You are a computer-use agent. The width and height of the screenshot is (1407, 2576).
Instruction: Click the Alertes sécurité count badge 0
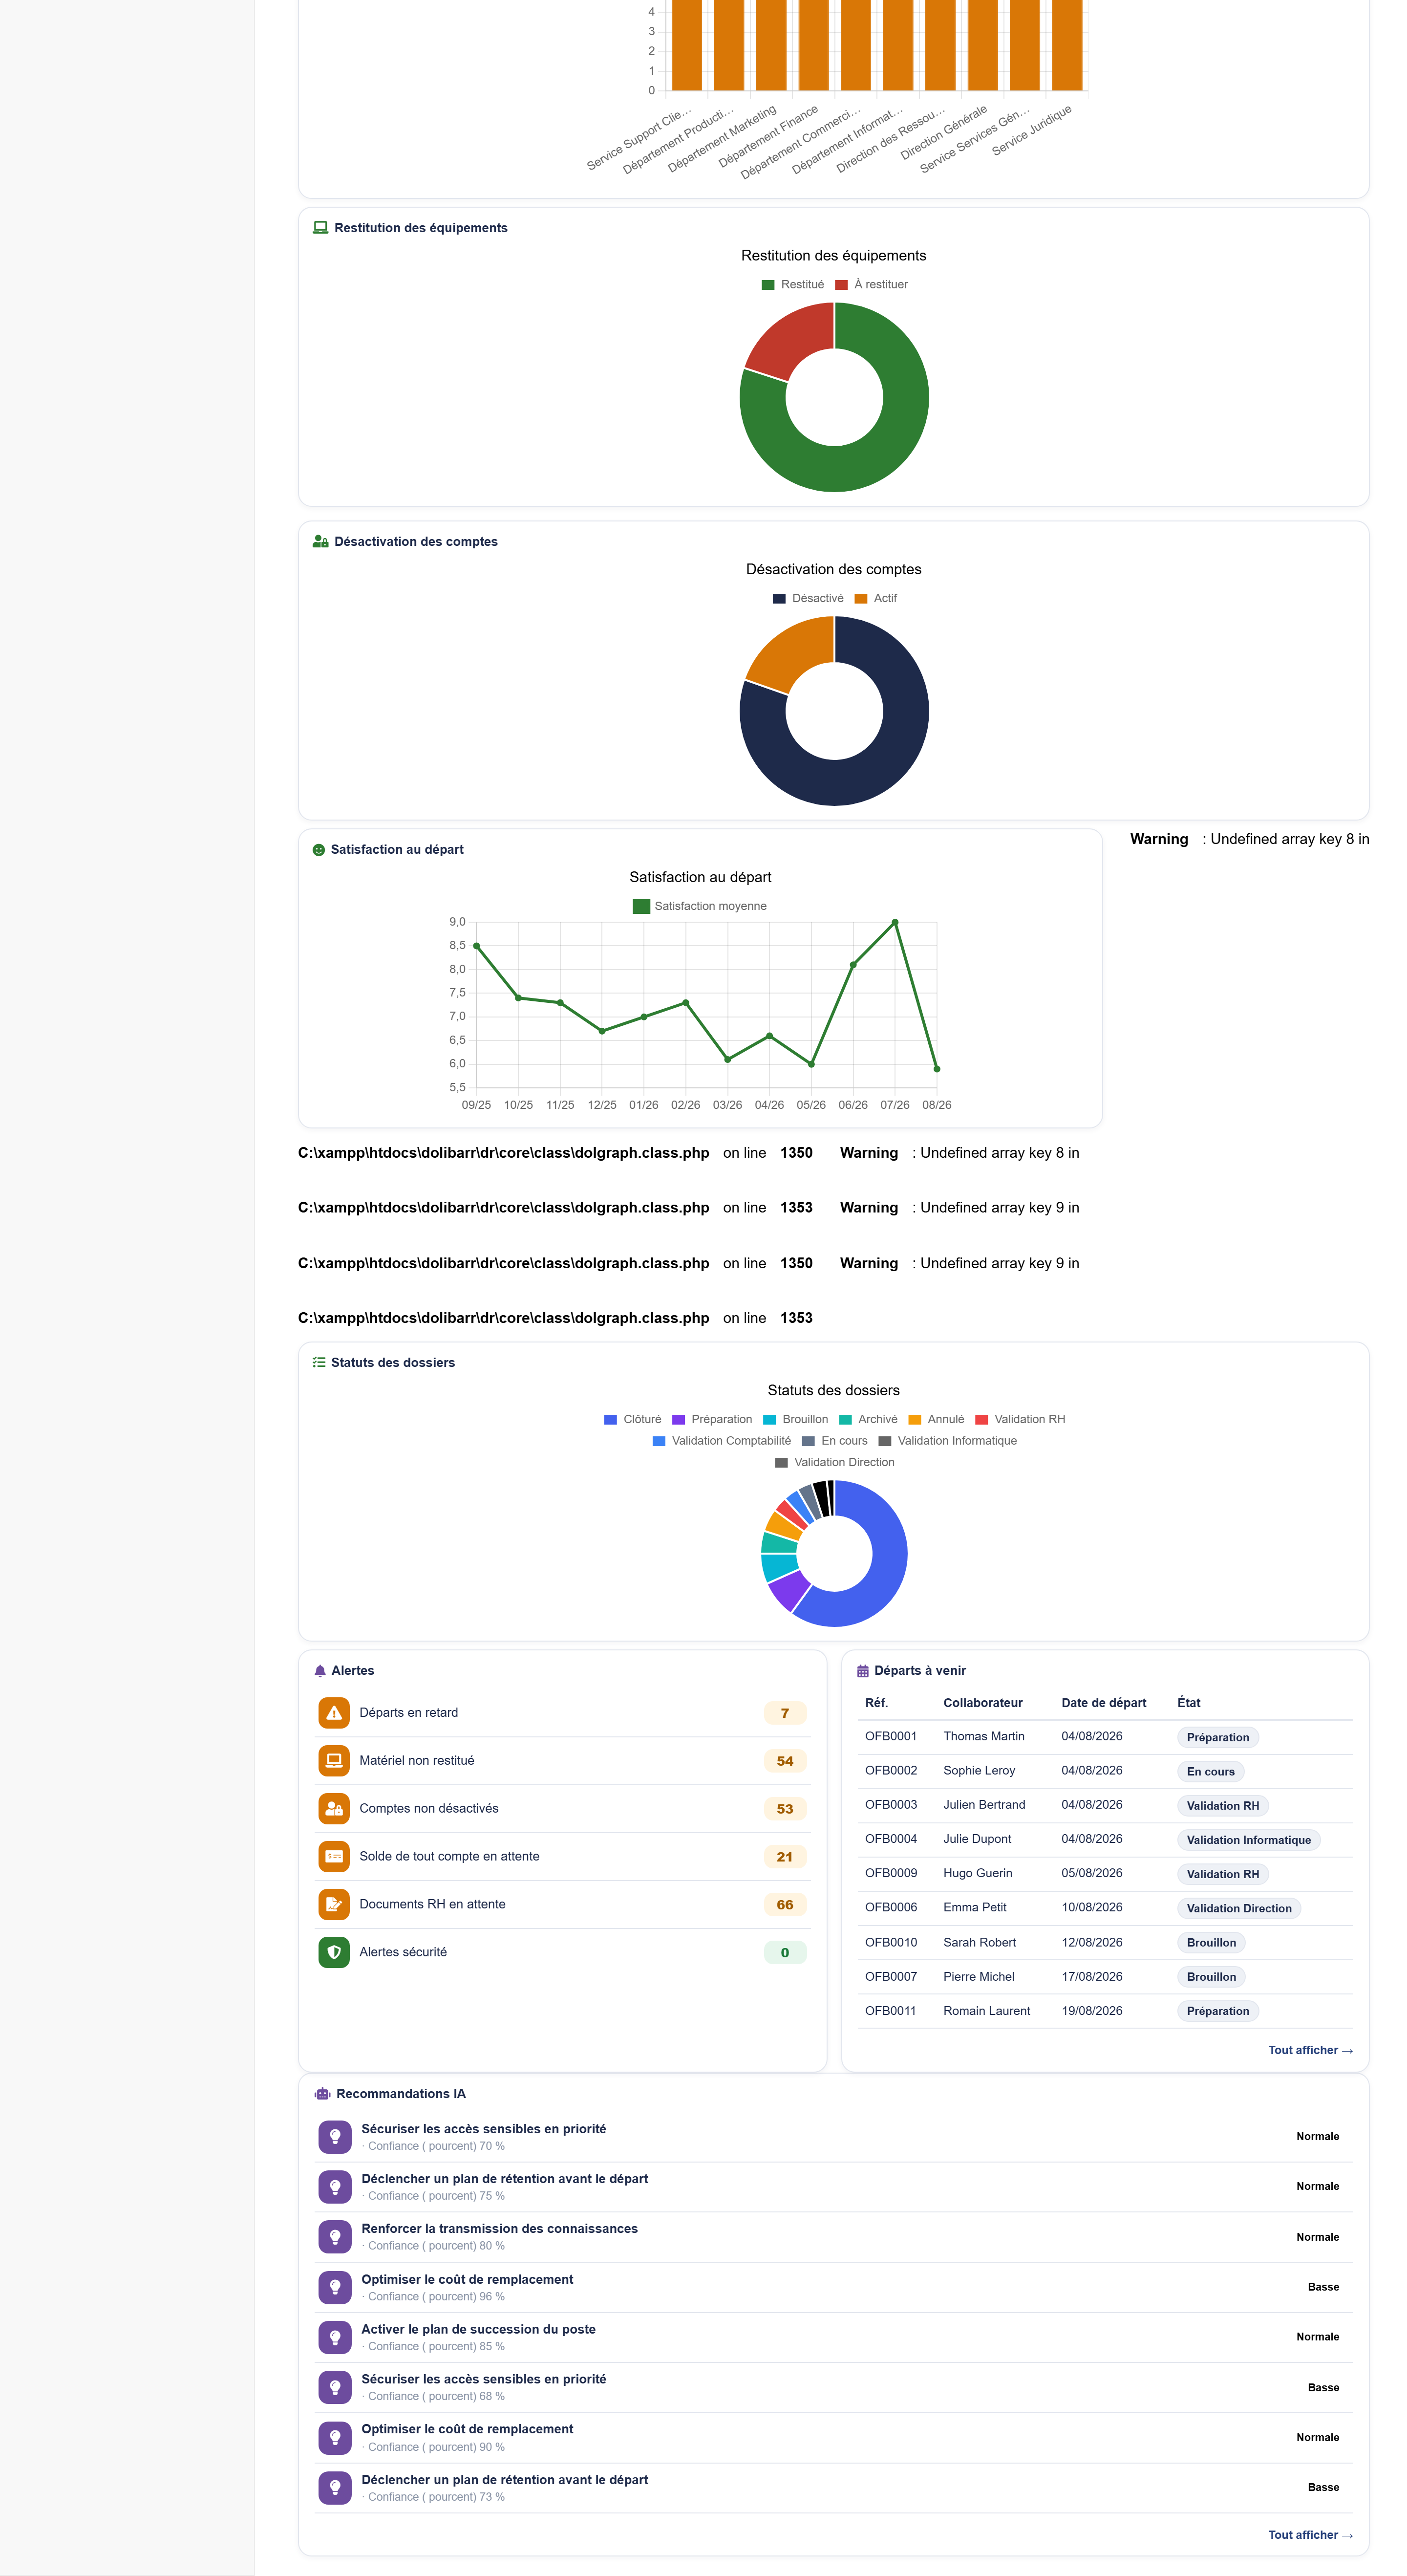[x=785, y=1953]
